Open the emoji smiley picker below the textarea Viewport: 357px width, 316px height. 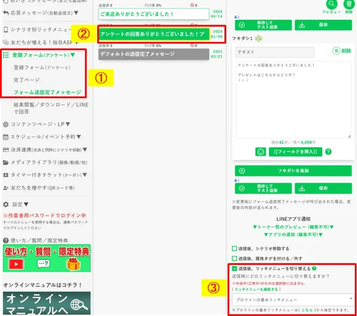[260, 152]
